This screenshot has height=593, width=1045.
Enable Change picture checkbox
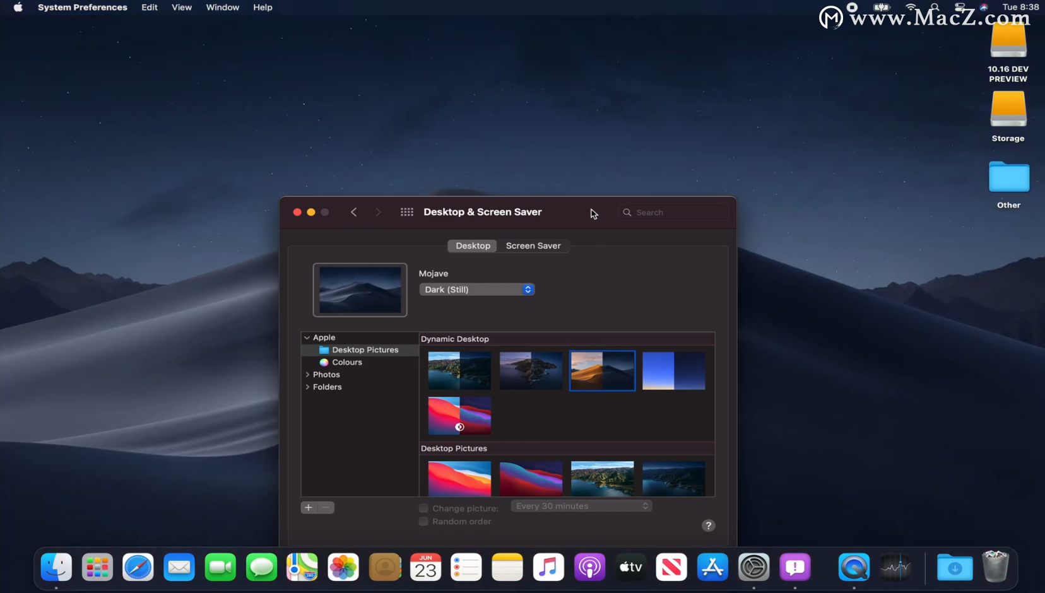coord(424,508)
